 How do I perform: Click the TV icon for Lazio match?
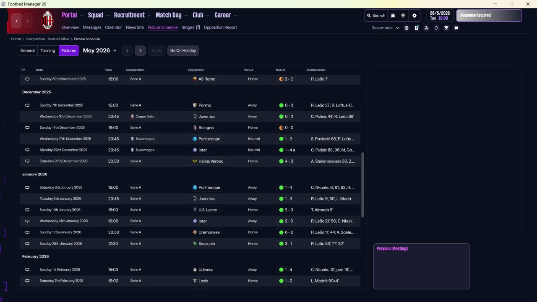click(27, 281)
